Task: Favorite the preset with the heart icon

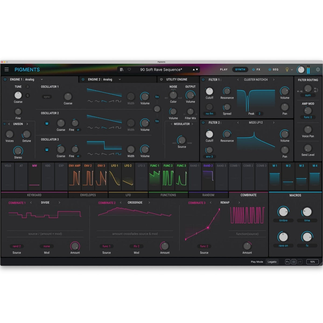Action: (x=129, y=69)
